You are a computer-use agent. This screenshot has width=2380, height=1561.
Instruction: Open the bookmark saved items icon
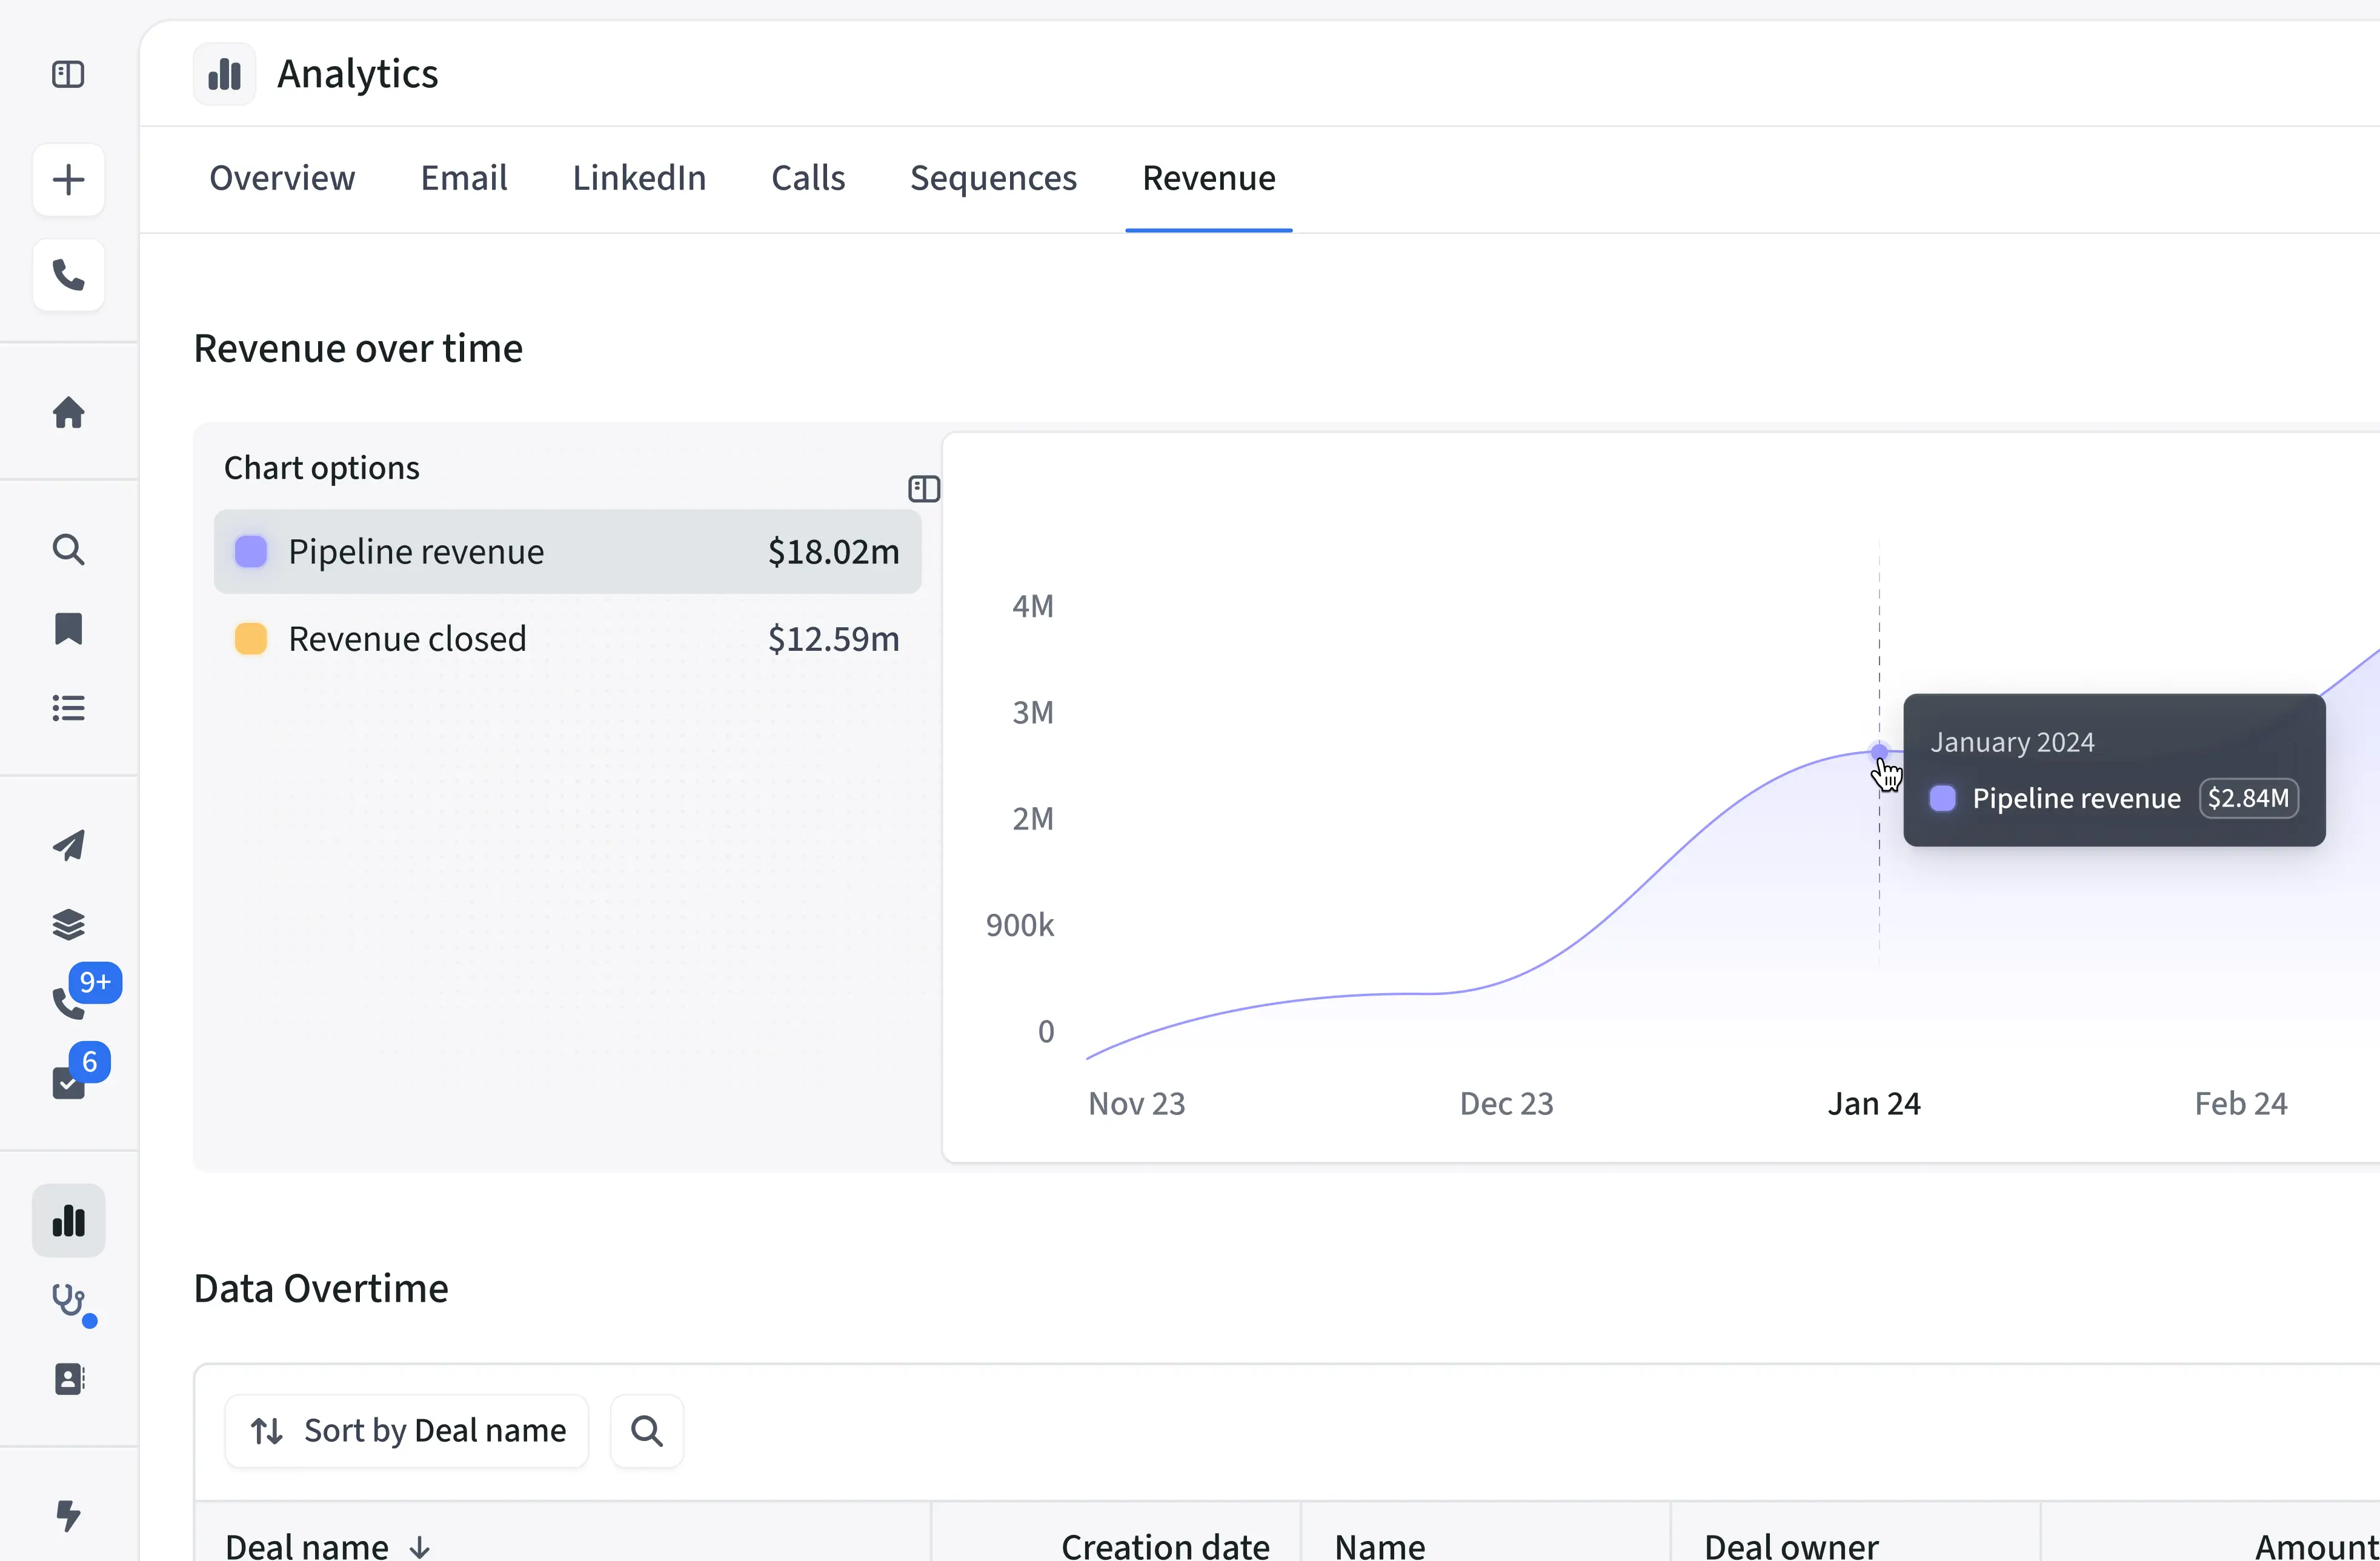pos(68,629)
